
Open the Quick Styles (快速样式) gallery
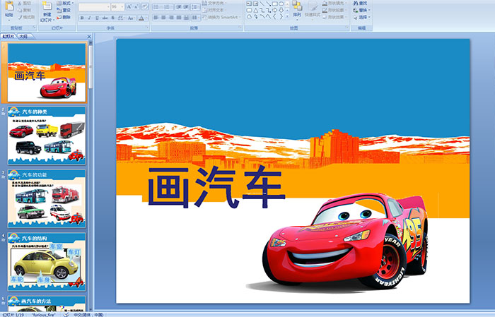(x=313, y=11)
